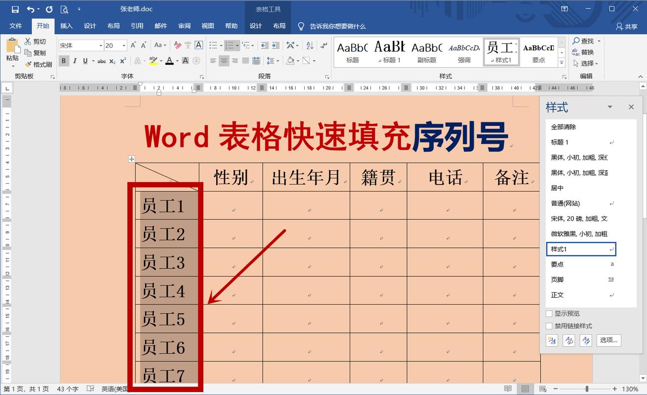
Task: Click the Clear Formatting eraser icon
Action: coord(177,45)
